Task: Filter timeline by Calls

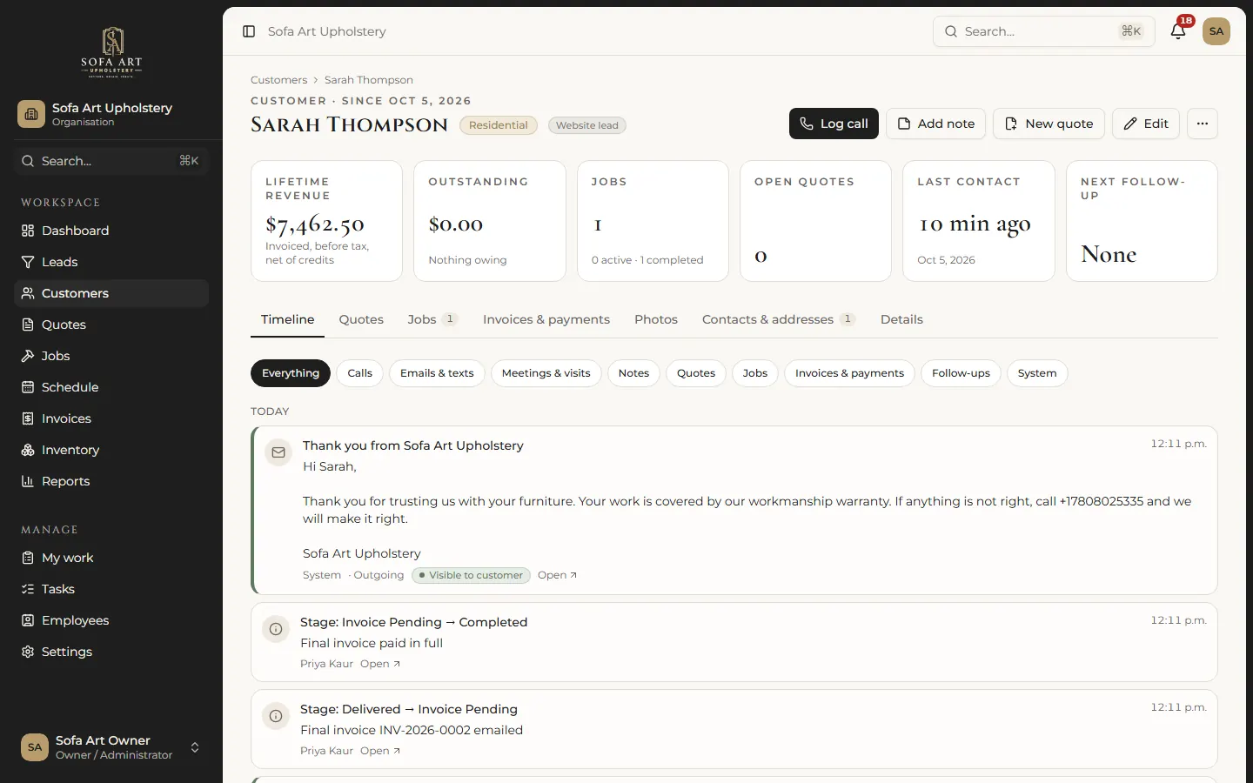Action: tap(359, 373)
